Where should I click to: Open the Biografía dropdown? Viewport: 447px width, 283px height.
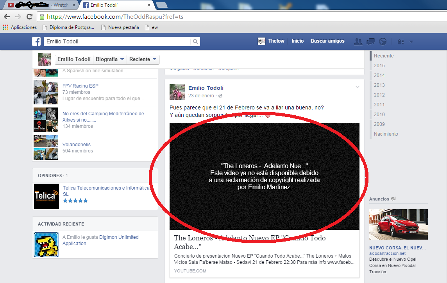click(x=110, y=59)
